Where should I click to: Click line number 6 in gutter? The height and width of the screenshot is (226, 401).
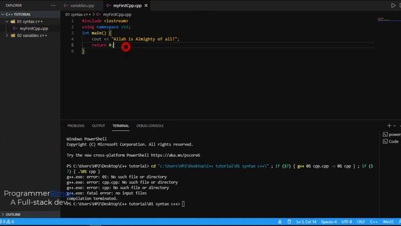tap(73, 51)
